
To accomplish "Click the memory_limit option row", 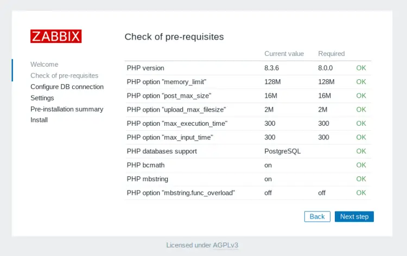I will click(248, 82).
